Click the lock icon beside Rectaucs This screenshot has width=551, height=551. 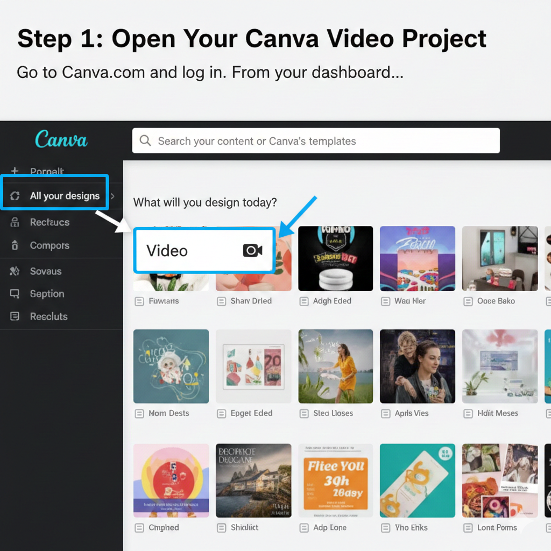pyautogui.click(x=15, y=222)
